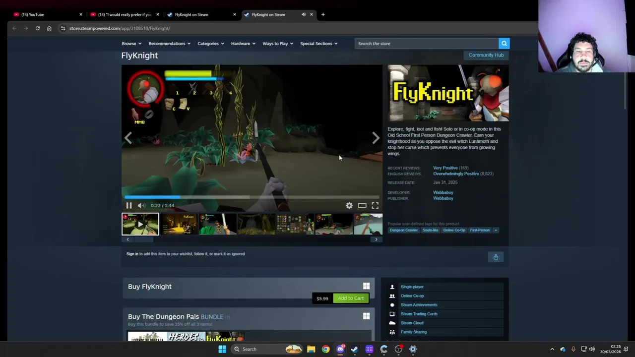Open the developer Wabbaboy link

(x=443, y=192)
